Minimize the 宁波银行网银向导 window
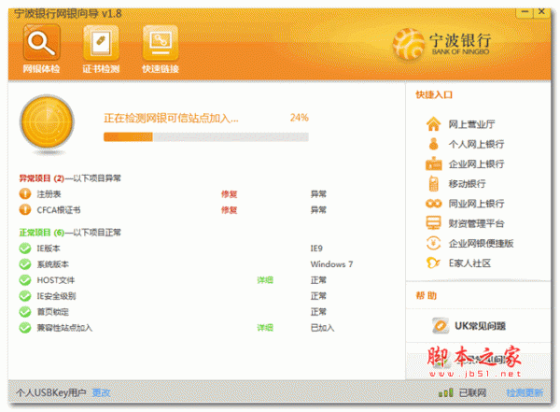The width and height of the screenshot is (560, 412). click(x=525, y=12)
